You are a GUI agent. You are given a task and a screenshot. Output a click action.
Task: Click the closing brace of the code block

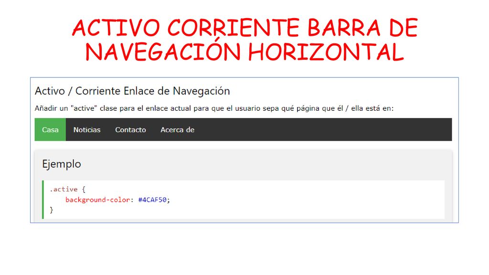(52, 210)
